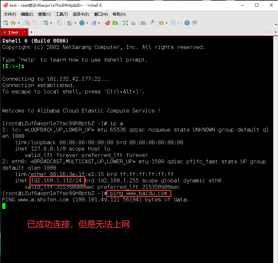The height and width of the screenshot is (263, 278).
Task: Click the color scheme icon
Action: (x=70, y=23)
